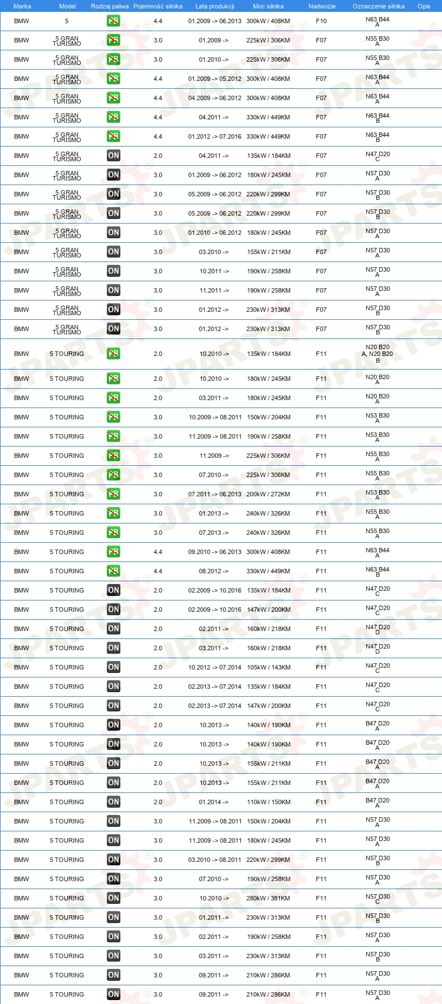Click the Rodzaj paliwa column header
The height and width of the screenshot is (1004, 442).
click(x=109, y=6)
